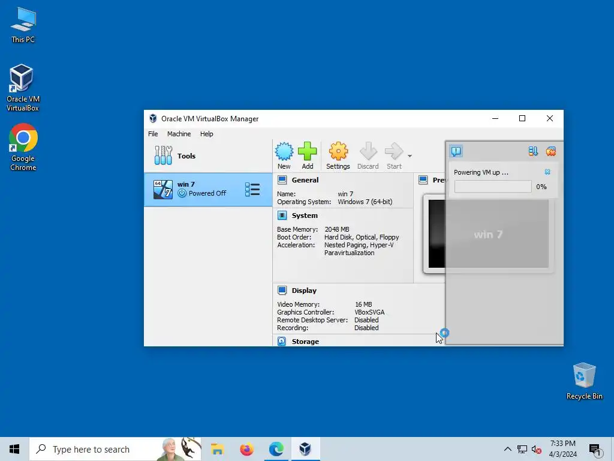This screenshot has width=614, height=461.
Task: Click the General section header
Action: pyautogui.click(x=305, y=180)
